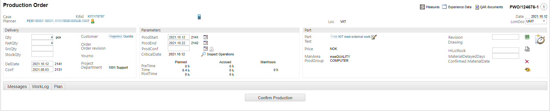Click the Confirm Production button

click(275, 98)
